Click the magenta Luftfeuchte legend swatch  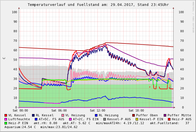(6, 119)
